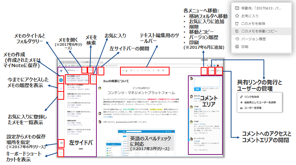Click the note search magnifier icon
Screen dimensions: 296x165
pyautogui.click(x=91, y=70)
